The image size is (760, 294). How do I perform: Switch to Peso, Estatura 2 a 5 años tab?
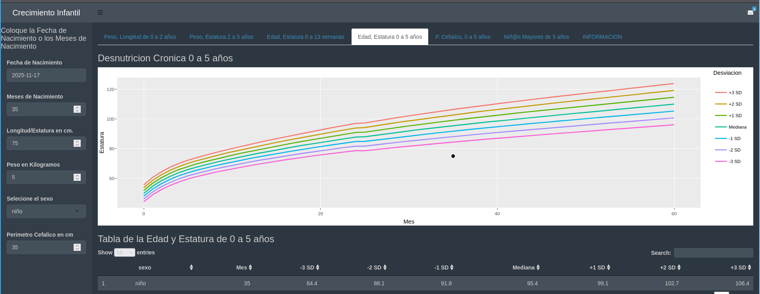click(221, 37)
